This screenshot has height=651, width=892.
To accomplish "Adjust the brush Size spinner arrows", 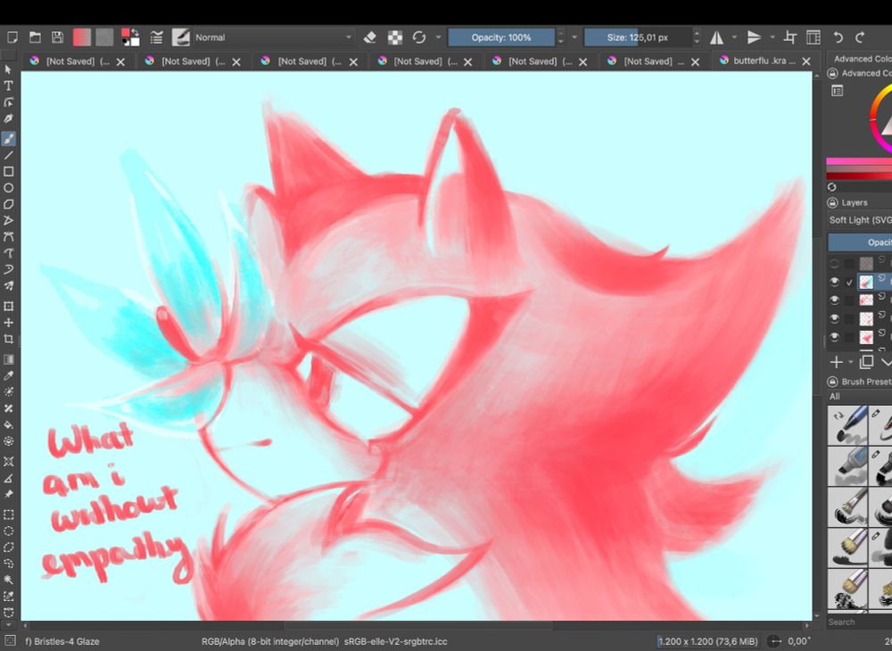I will click(697, 37).
